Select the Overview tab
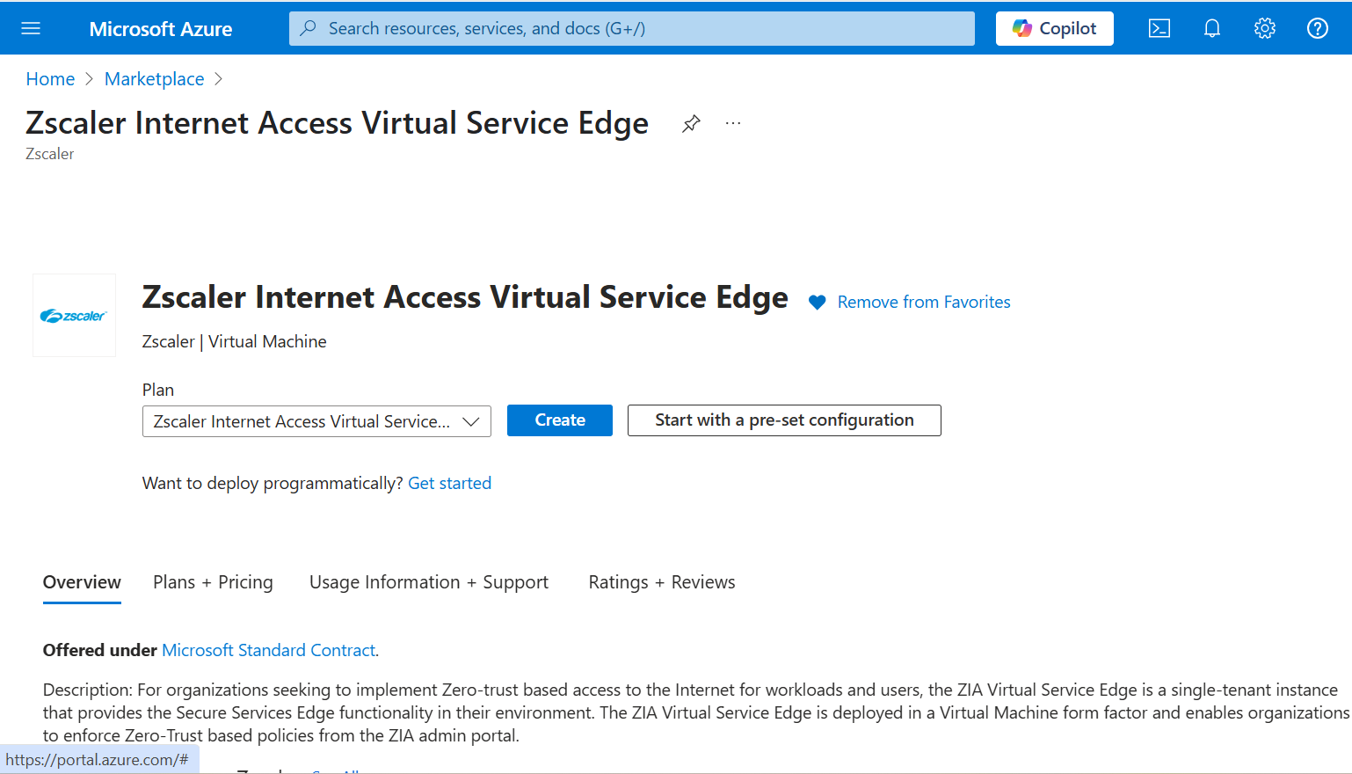1352x774 pixels. point(82,582)
